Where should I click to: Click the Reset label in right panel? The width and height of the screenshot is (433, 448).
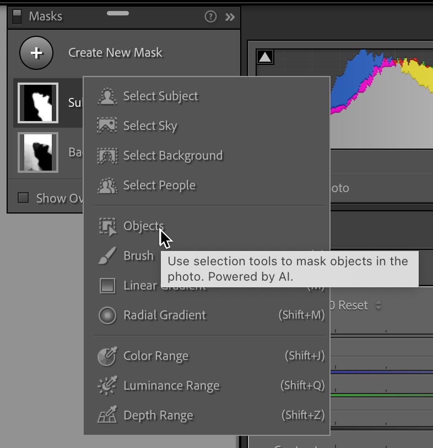353,305
